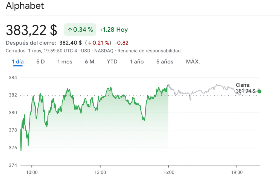Click the 382 price axis label
This screenshot has height=181, width=280.
click(13, 95)
